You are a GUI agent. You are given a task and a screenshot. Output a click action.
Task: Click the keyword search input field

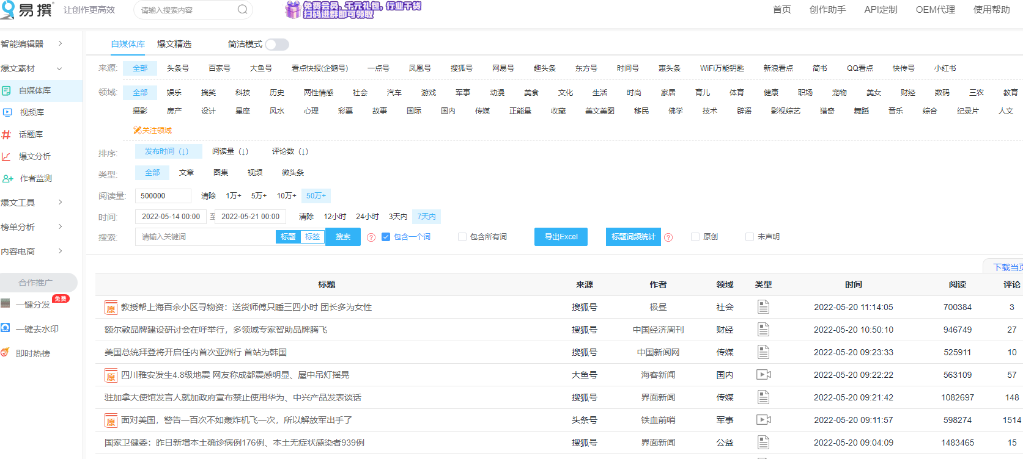pos(205,237)
